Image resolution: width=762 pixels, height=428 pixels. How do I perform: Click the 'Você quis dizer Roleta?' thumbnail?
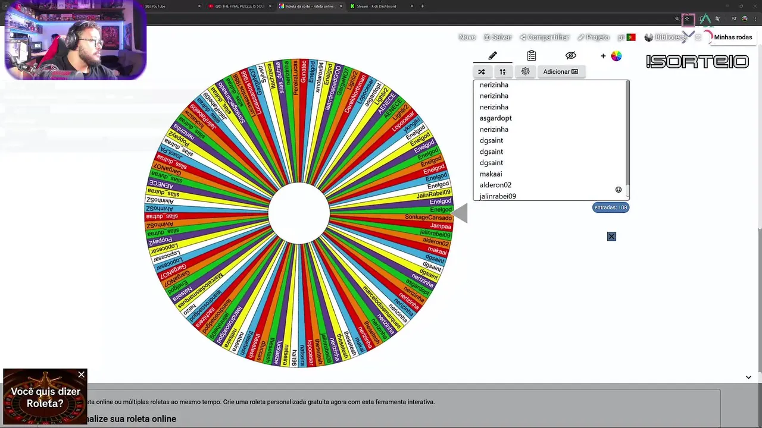pos(45,396)
